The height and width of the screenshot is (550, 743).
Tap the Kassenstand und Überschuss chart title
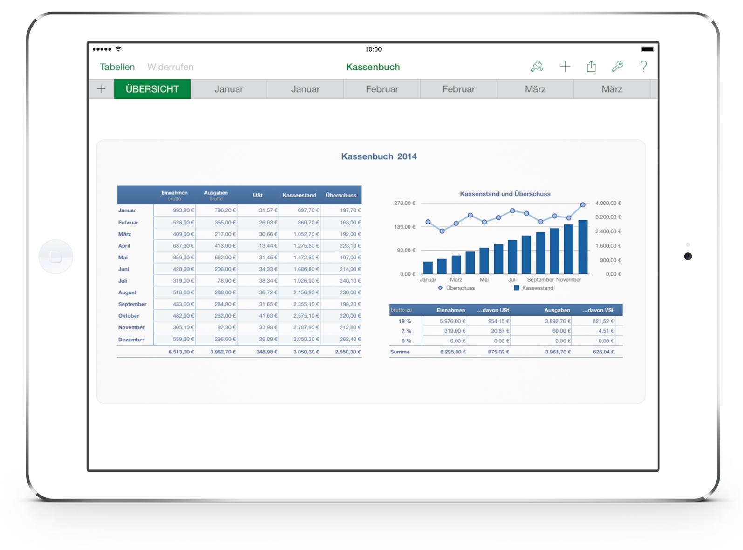pos(505,194)
